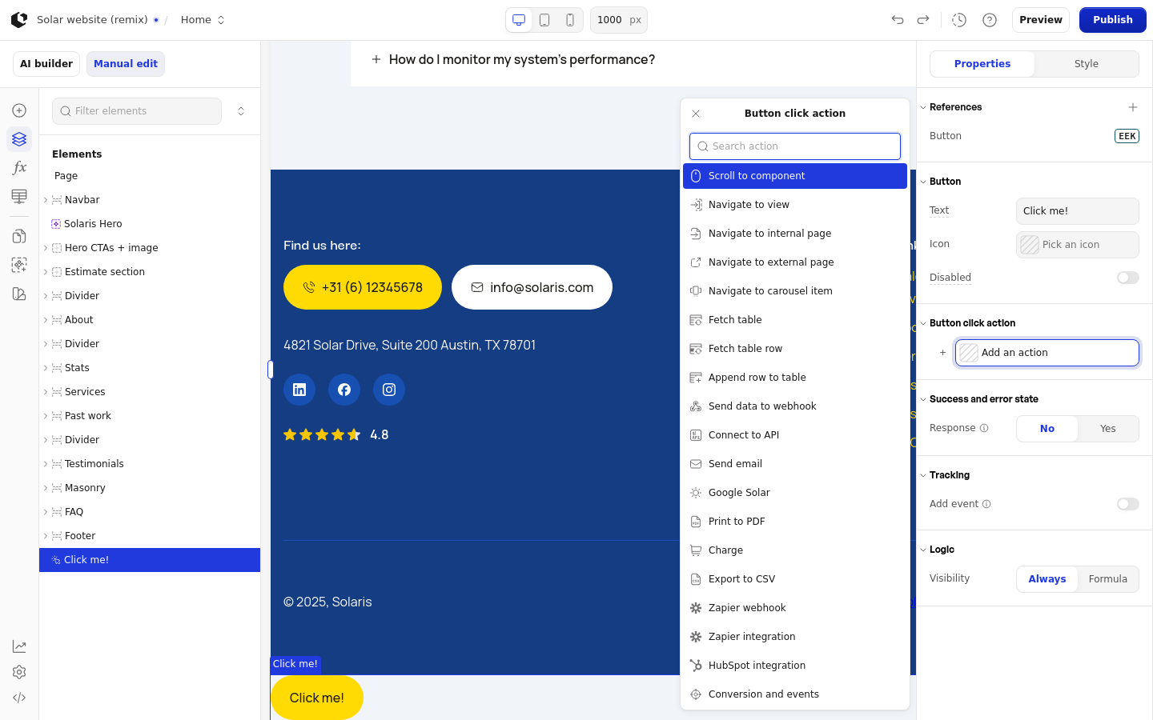The image size is (1153, 720).
Task: Open the layers panel icon in sidebar
Action: (x=19, y=139)
